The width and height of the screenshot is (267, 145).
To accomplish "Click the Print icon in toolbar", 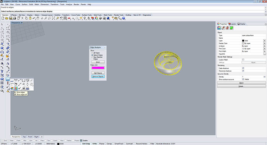I will (15, 18).
